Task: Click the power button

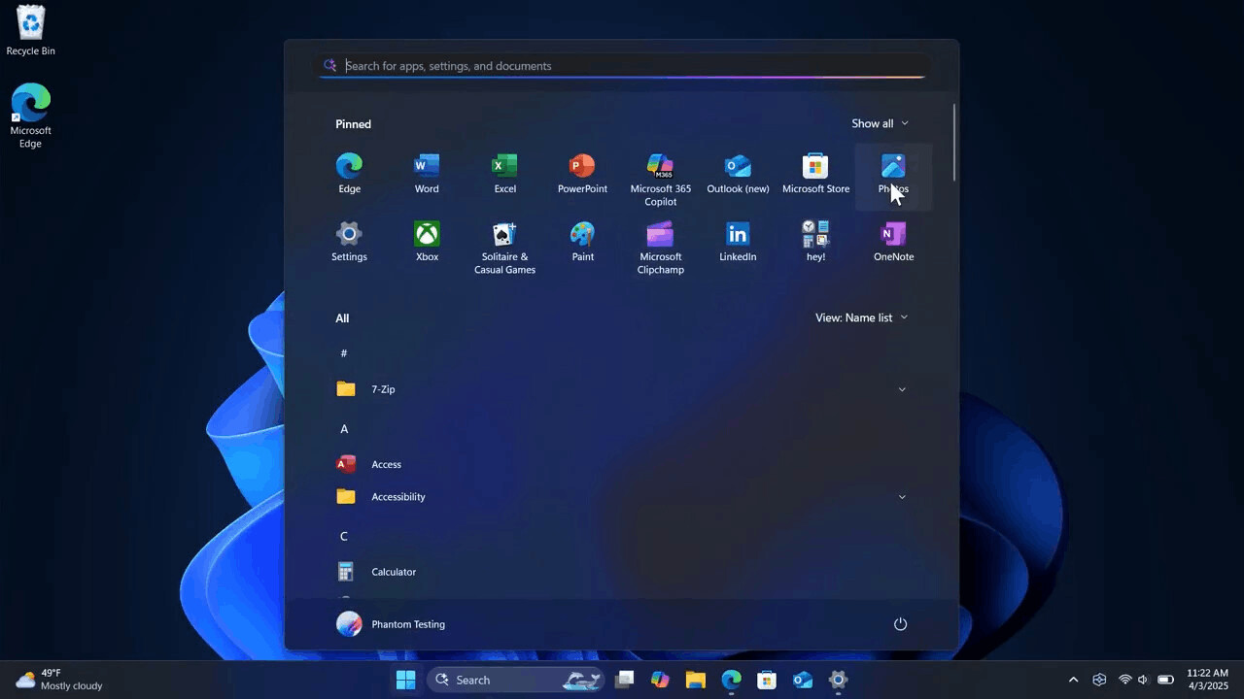Action: (x=900, y=624)
